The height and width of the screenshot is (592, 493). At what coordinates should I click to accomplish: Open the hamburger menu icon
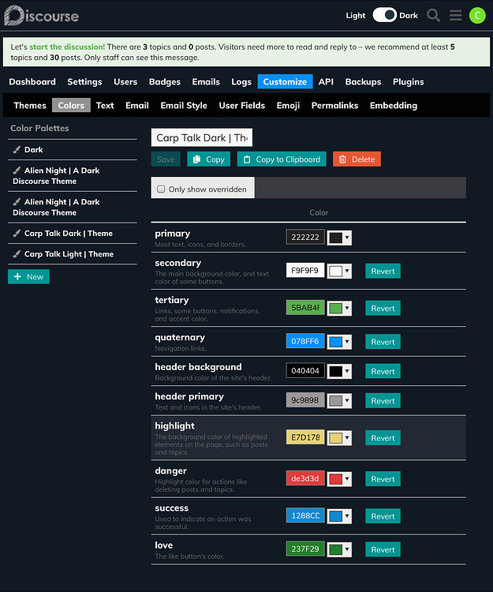click(455, 15)
